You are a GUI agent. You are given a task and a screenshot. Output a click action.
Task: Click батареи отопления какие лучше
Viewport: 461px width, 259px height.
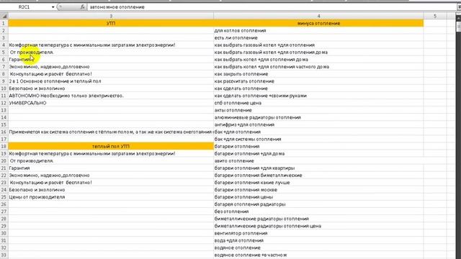pos(318,182)
